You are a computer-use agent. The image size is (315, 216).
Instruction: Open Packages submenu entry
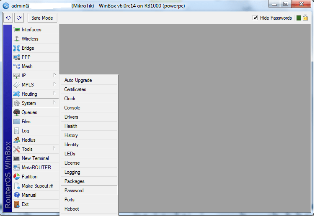tap(89, 181)
